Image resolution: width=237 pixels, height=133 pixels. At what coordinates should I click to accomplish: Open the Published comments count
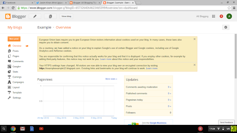(169, 93)
